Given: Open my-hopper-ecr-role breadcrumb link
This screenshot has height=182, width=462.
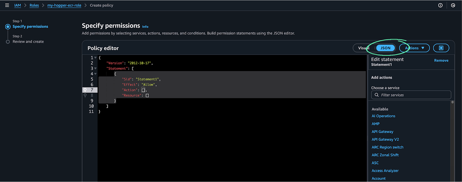Looking at the screenshot, I should coord(64,5).
